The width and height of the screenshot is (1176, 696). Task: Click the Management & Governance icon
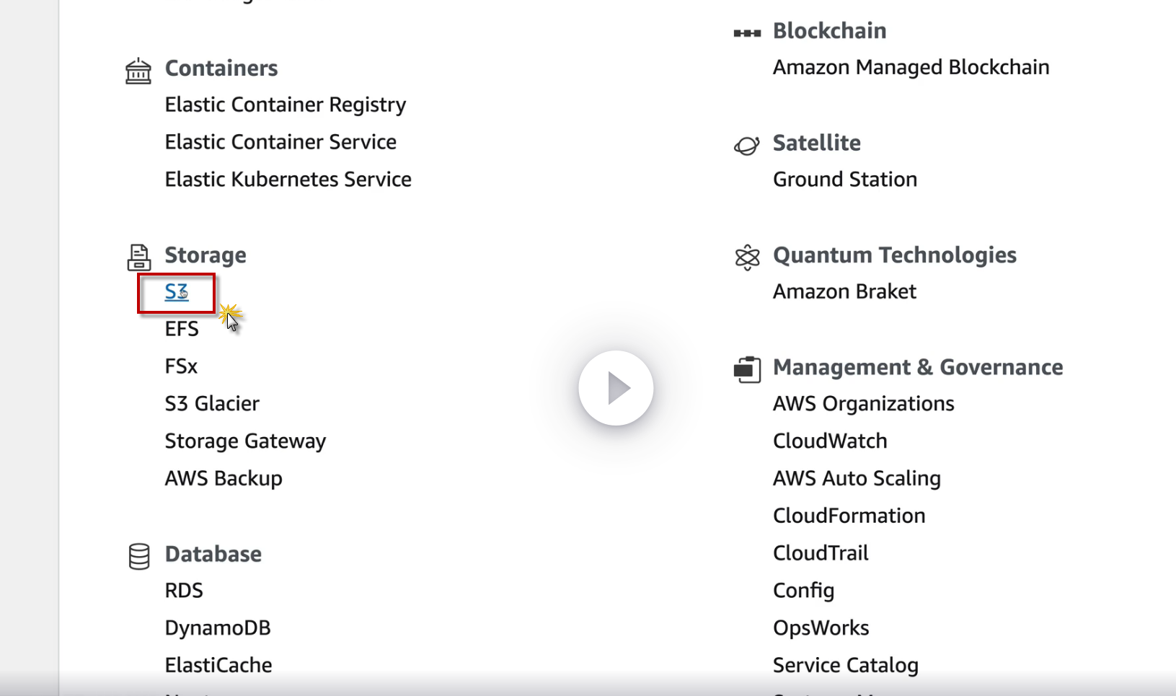(747, 369)
